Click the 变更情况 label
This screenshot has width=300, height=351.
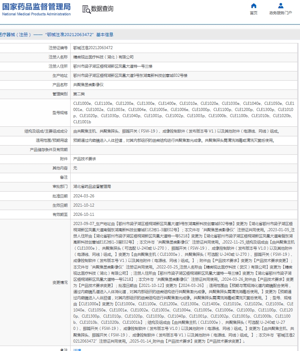coord(60,283)
